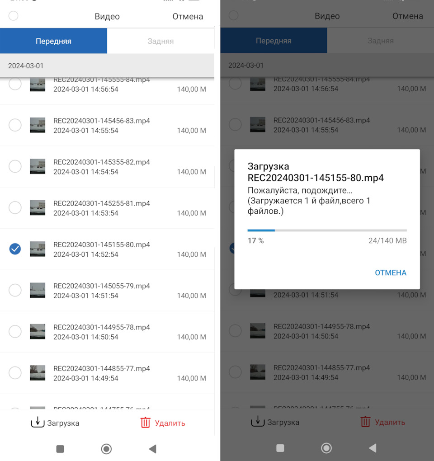Tap the 2024-03-01 date header on left screen
The height and width of the screenshot is (461, 434).
tap(26, 66)
